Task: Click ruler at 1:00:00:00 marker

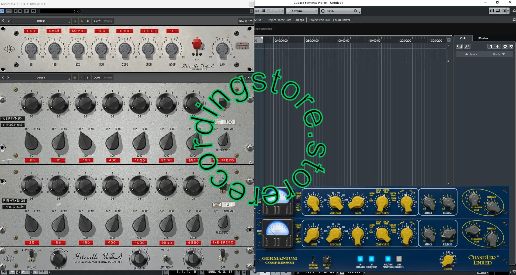Action: click(x=342, y=41)
